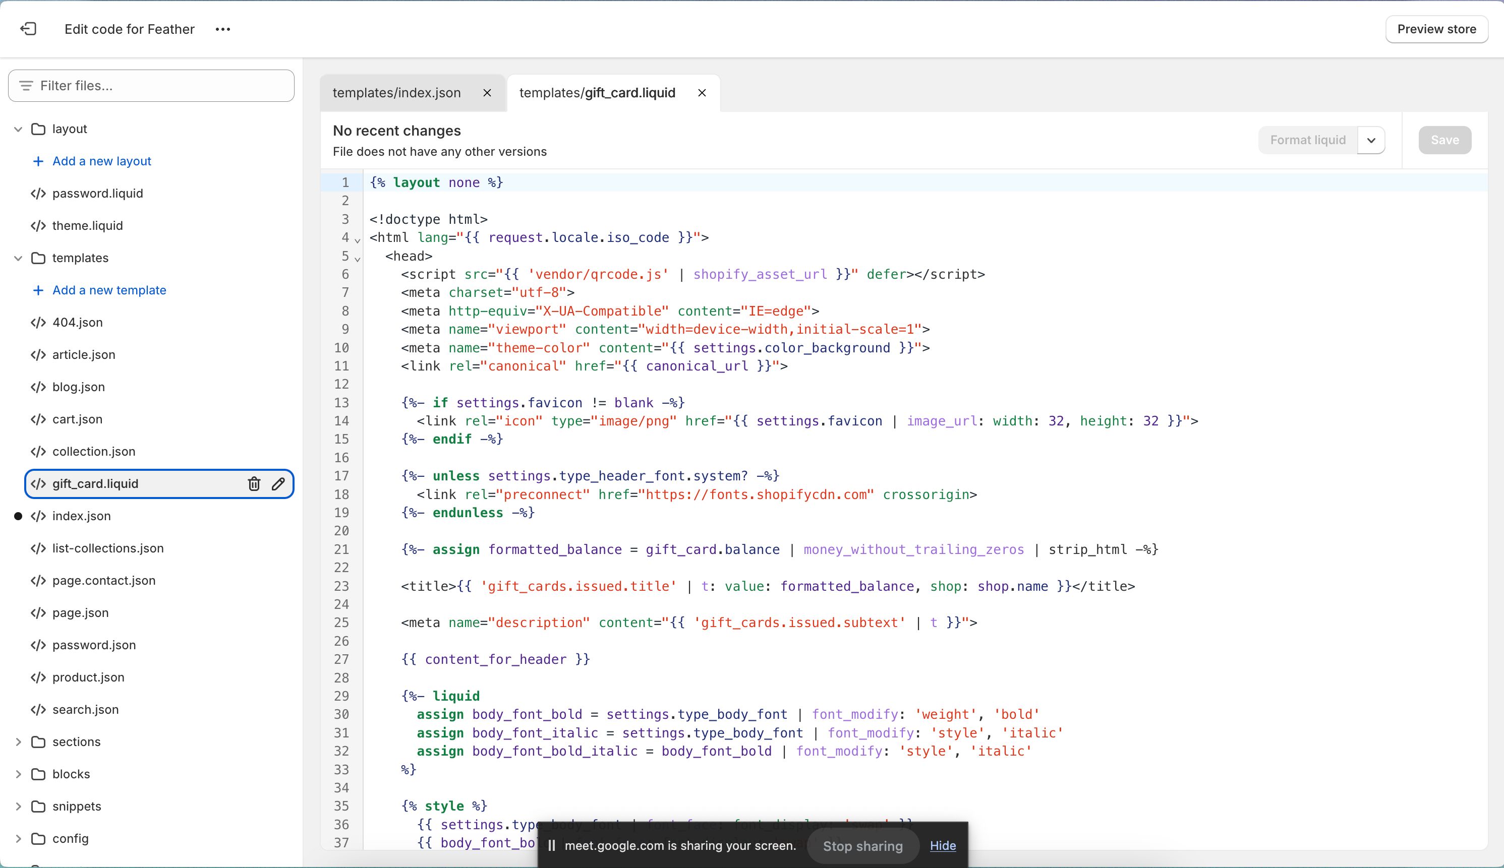Open page.contact.json template file
The width and height of the screenshot is (1504, 868).
[x=104, y=581]
